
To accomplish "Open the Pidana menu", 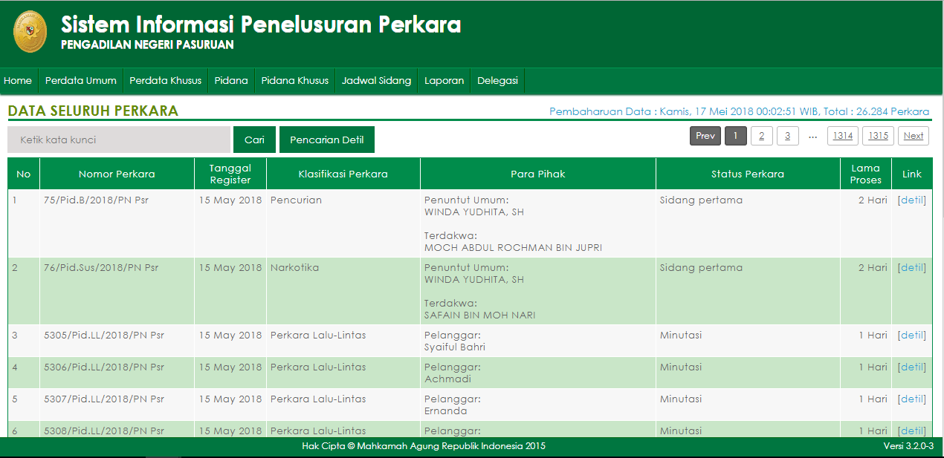I will point(231,80).
